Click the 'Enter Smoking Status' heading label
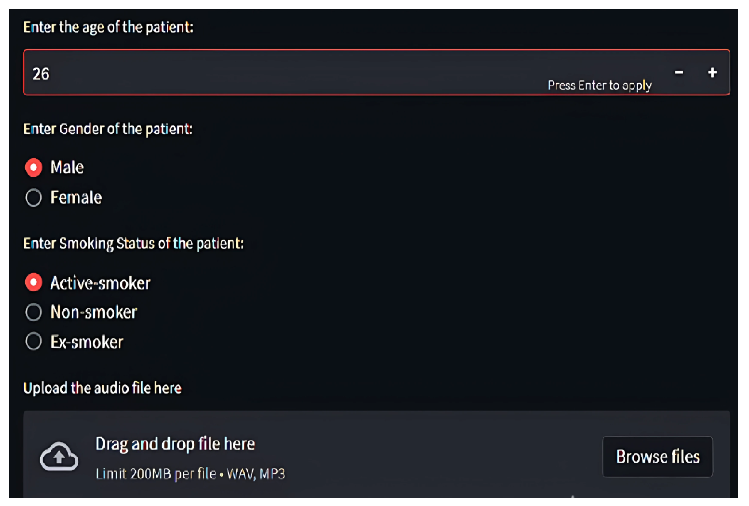This screenshot has width=749, height=506. click(x=134, y=244)
